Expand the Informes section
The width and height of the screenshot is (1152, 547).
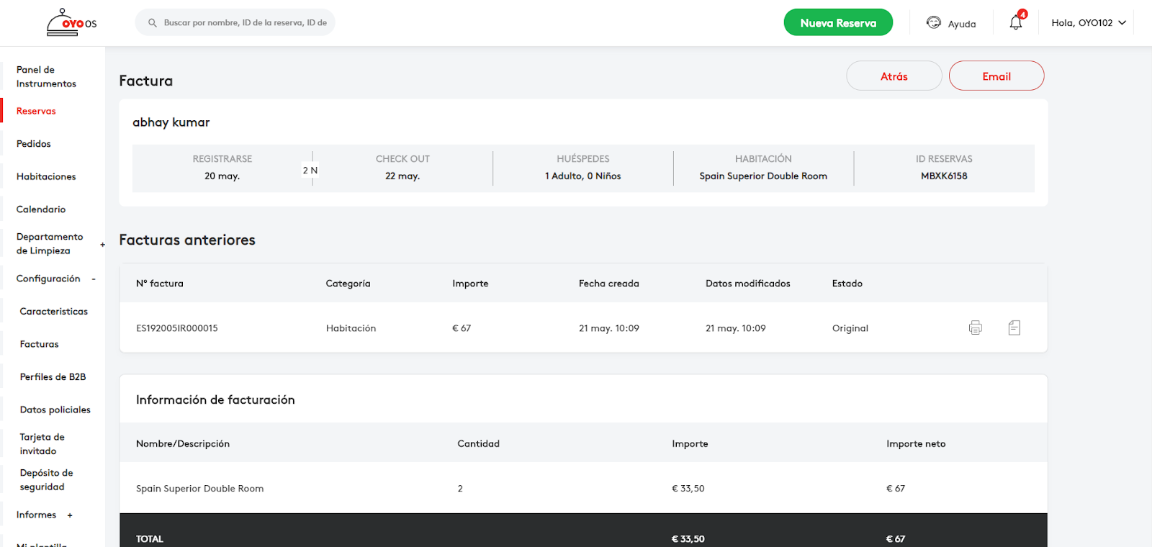[x=70, y=515]
